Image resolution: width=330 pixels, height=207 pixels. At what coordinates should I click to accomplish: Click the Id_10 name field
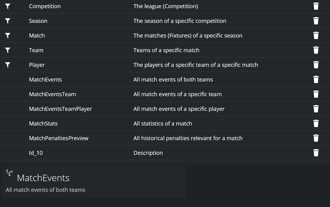tap(36, 153)
